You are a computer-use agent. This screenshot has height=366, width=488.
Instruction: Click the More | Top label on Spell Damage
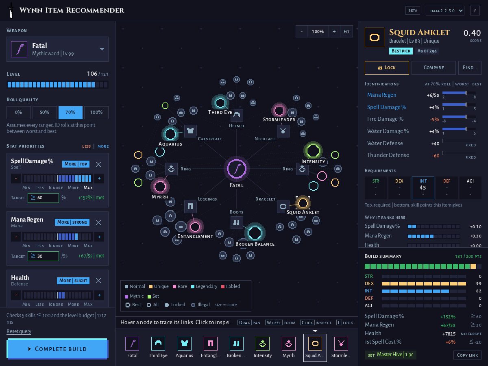(x=76, y=164)
